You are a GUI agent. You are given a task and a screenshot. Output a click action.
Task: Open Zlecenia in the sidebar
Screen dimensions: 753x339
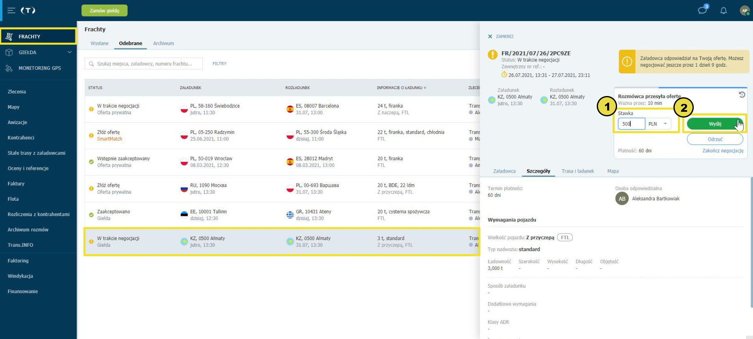coord(17,91)
